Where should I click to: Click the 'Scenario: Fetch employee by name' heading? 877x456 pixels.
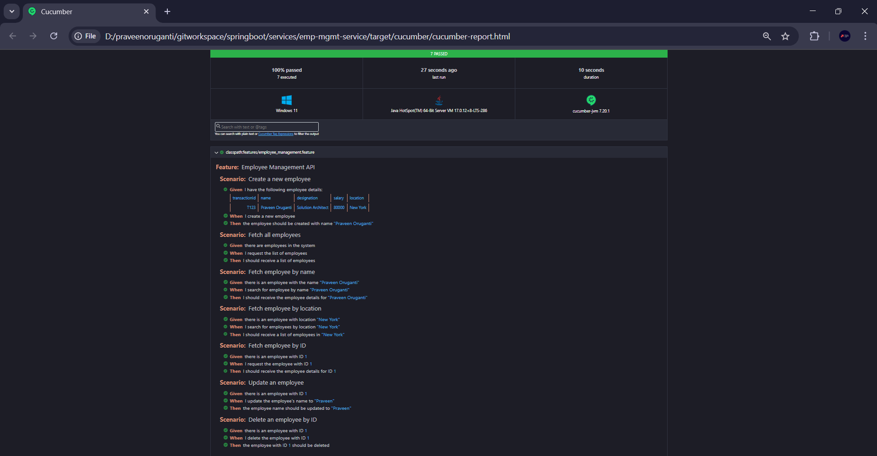click(267, 272)
